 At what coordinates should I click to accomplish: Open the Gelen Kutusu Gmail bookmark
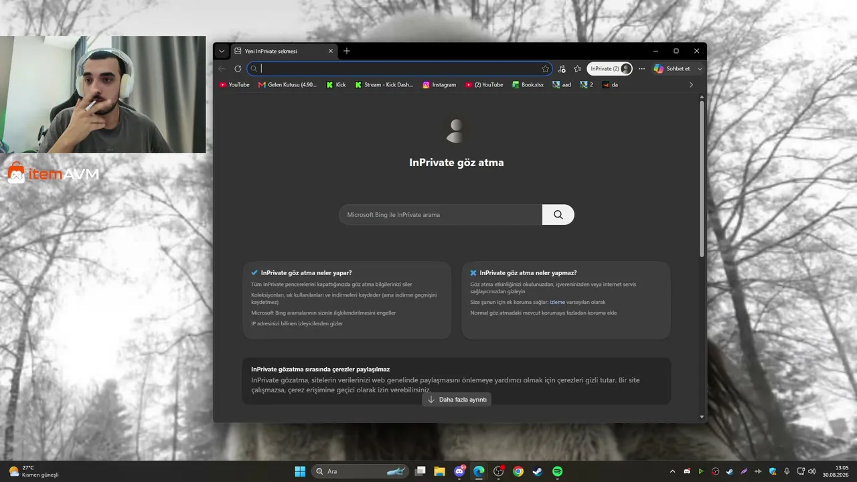pos(288,85)
